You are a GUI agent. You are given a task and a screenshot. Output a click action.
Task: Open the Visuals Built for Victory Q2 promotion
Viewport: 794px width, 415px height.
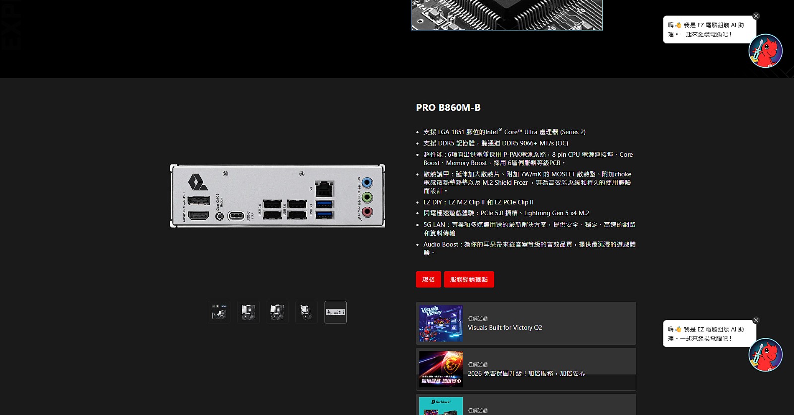coord(526,323)
